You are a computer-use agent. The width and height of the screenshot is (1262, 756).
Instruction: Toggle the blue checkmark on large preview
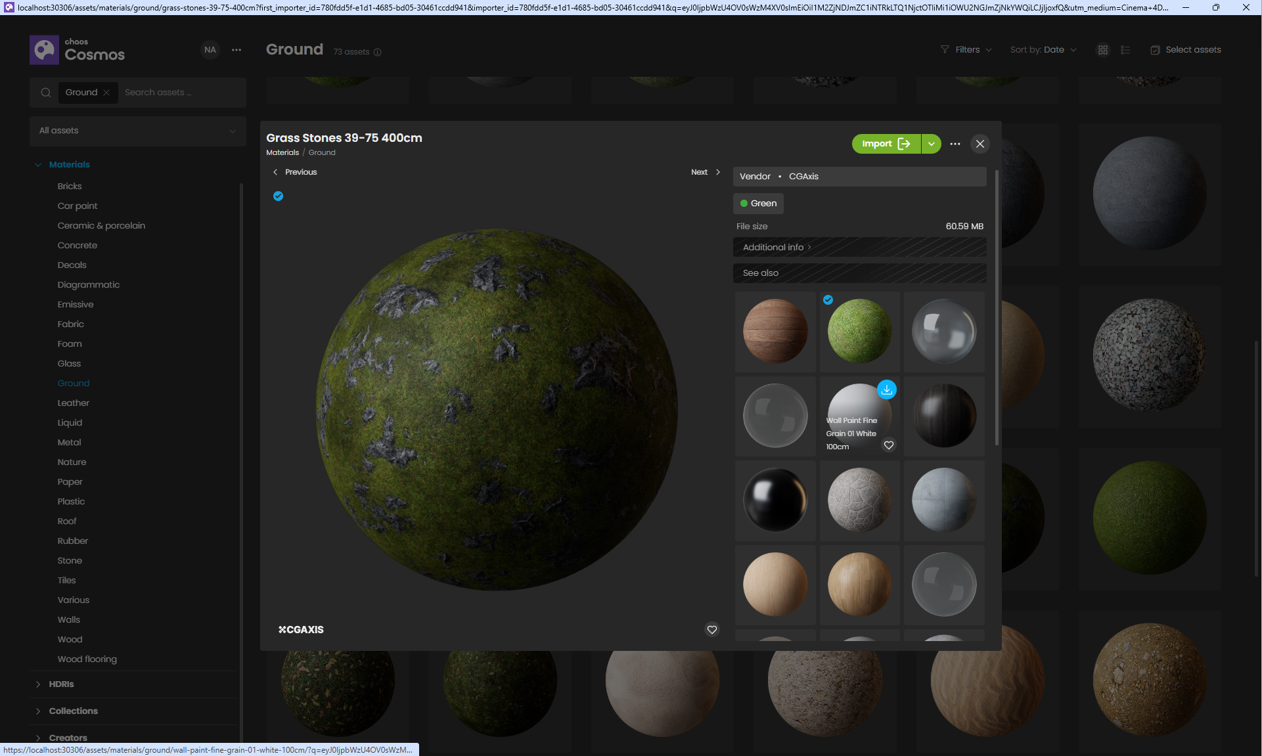(278, 196)
